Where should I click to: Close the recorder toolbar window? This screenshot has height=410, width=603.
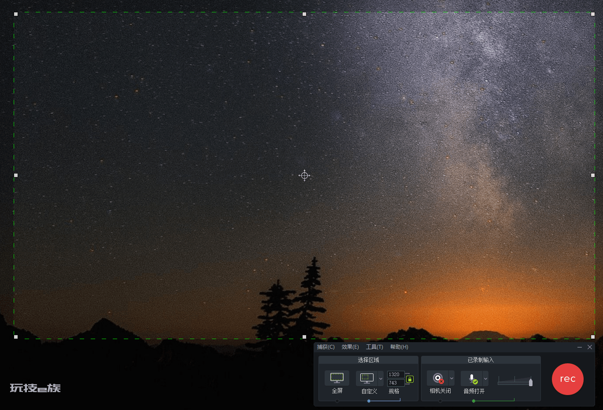pyautogui.click(x=590, y=347)
